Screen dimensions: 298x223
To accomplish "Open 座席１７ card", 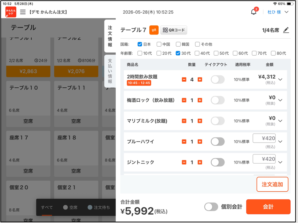I will (x=28, y=154).
